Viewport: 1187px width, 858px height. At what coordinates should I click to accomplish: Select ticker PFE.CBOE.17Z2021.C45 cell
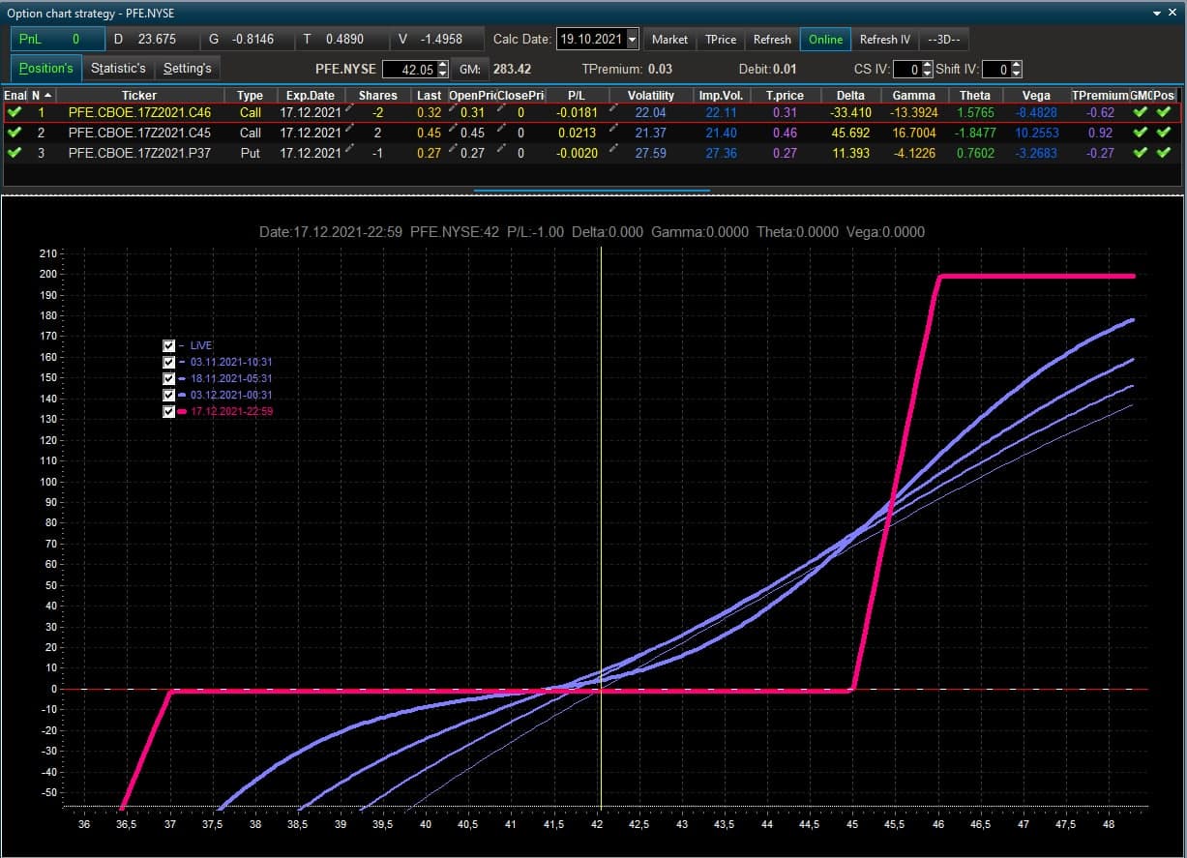pos(139,133)
